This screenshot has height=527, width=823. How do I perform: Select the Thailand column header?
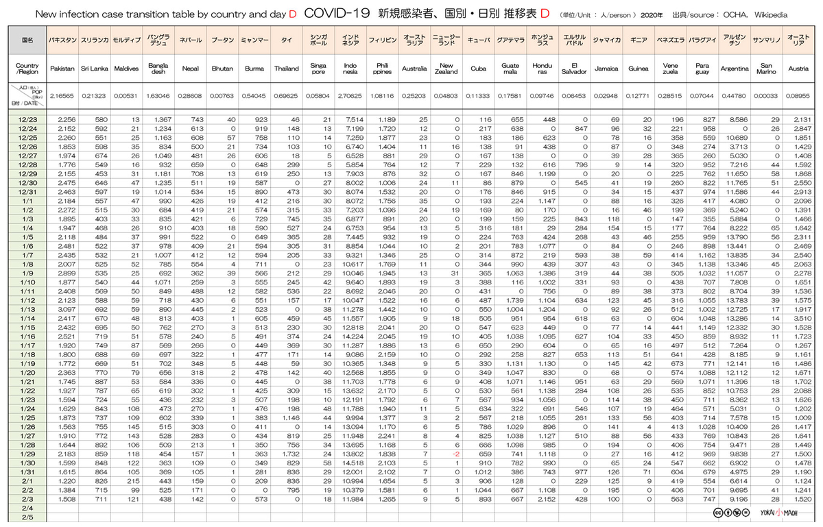[287, 69]
